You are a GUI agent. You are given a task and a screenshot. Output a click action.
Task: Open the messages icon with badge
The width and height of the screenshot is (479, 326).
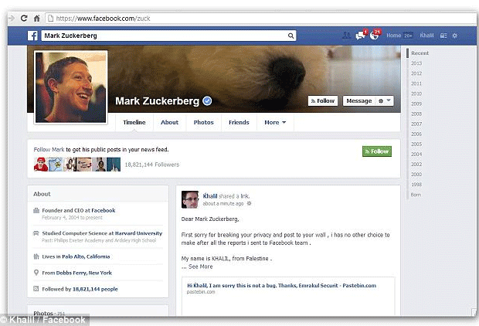tap(361, 35)
